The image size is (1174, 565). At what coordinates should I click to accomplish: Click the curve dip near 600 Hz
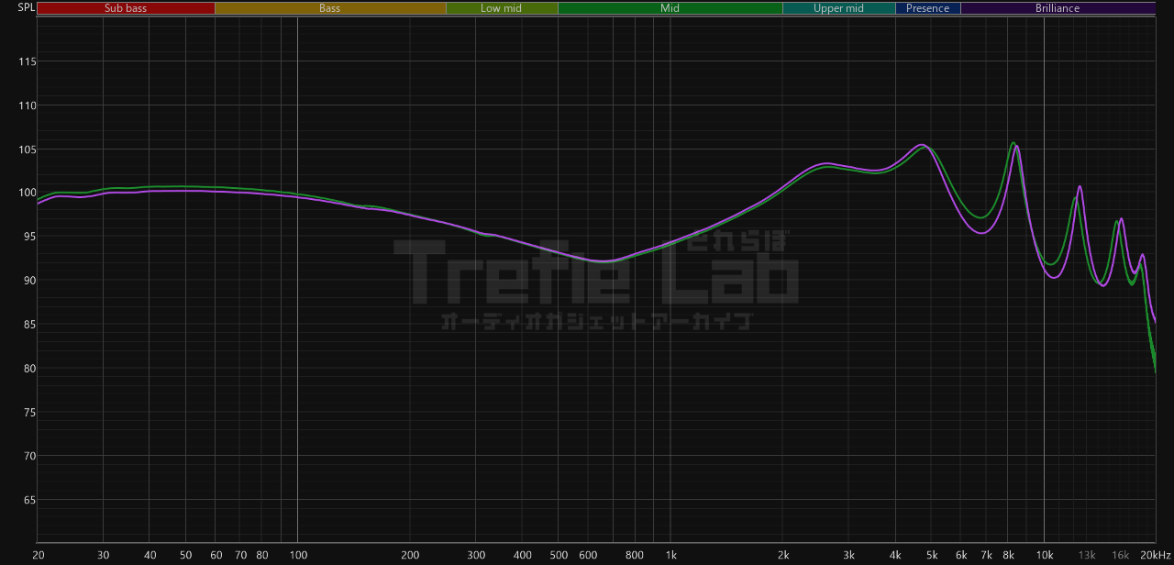(601, 261)
